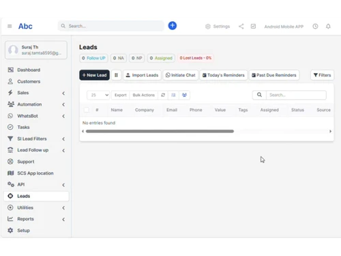Viewport: 341px width, 256px height.
Task: Expand the API menu chevron
Action: [x=63, y=185]
